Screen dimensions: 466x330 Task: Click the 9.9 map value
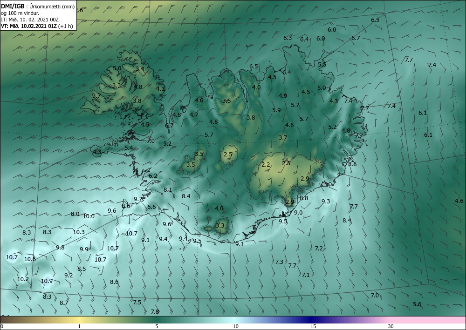coord(84,249)
